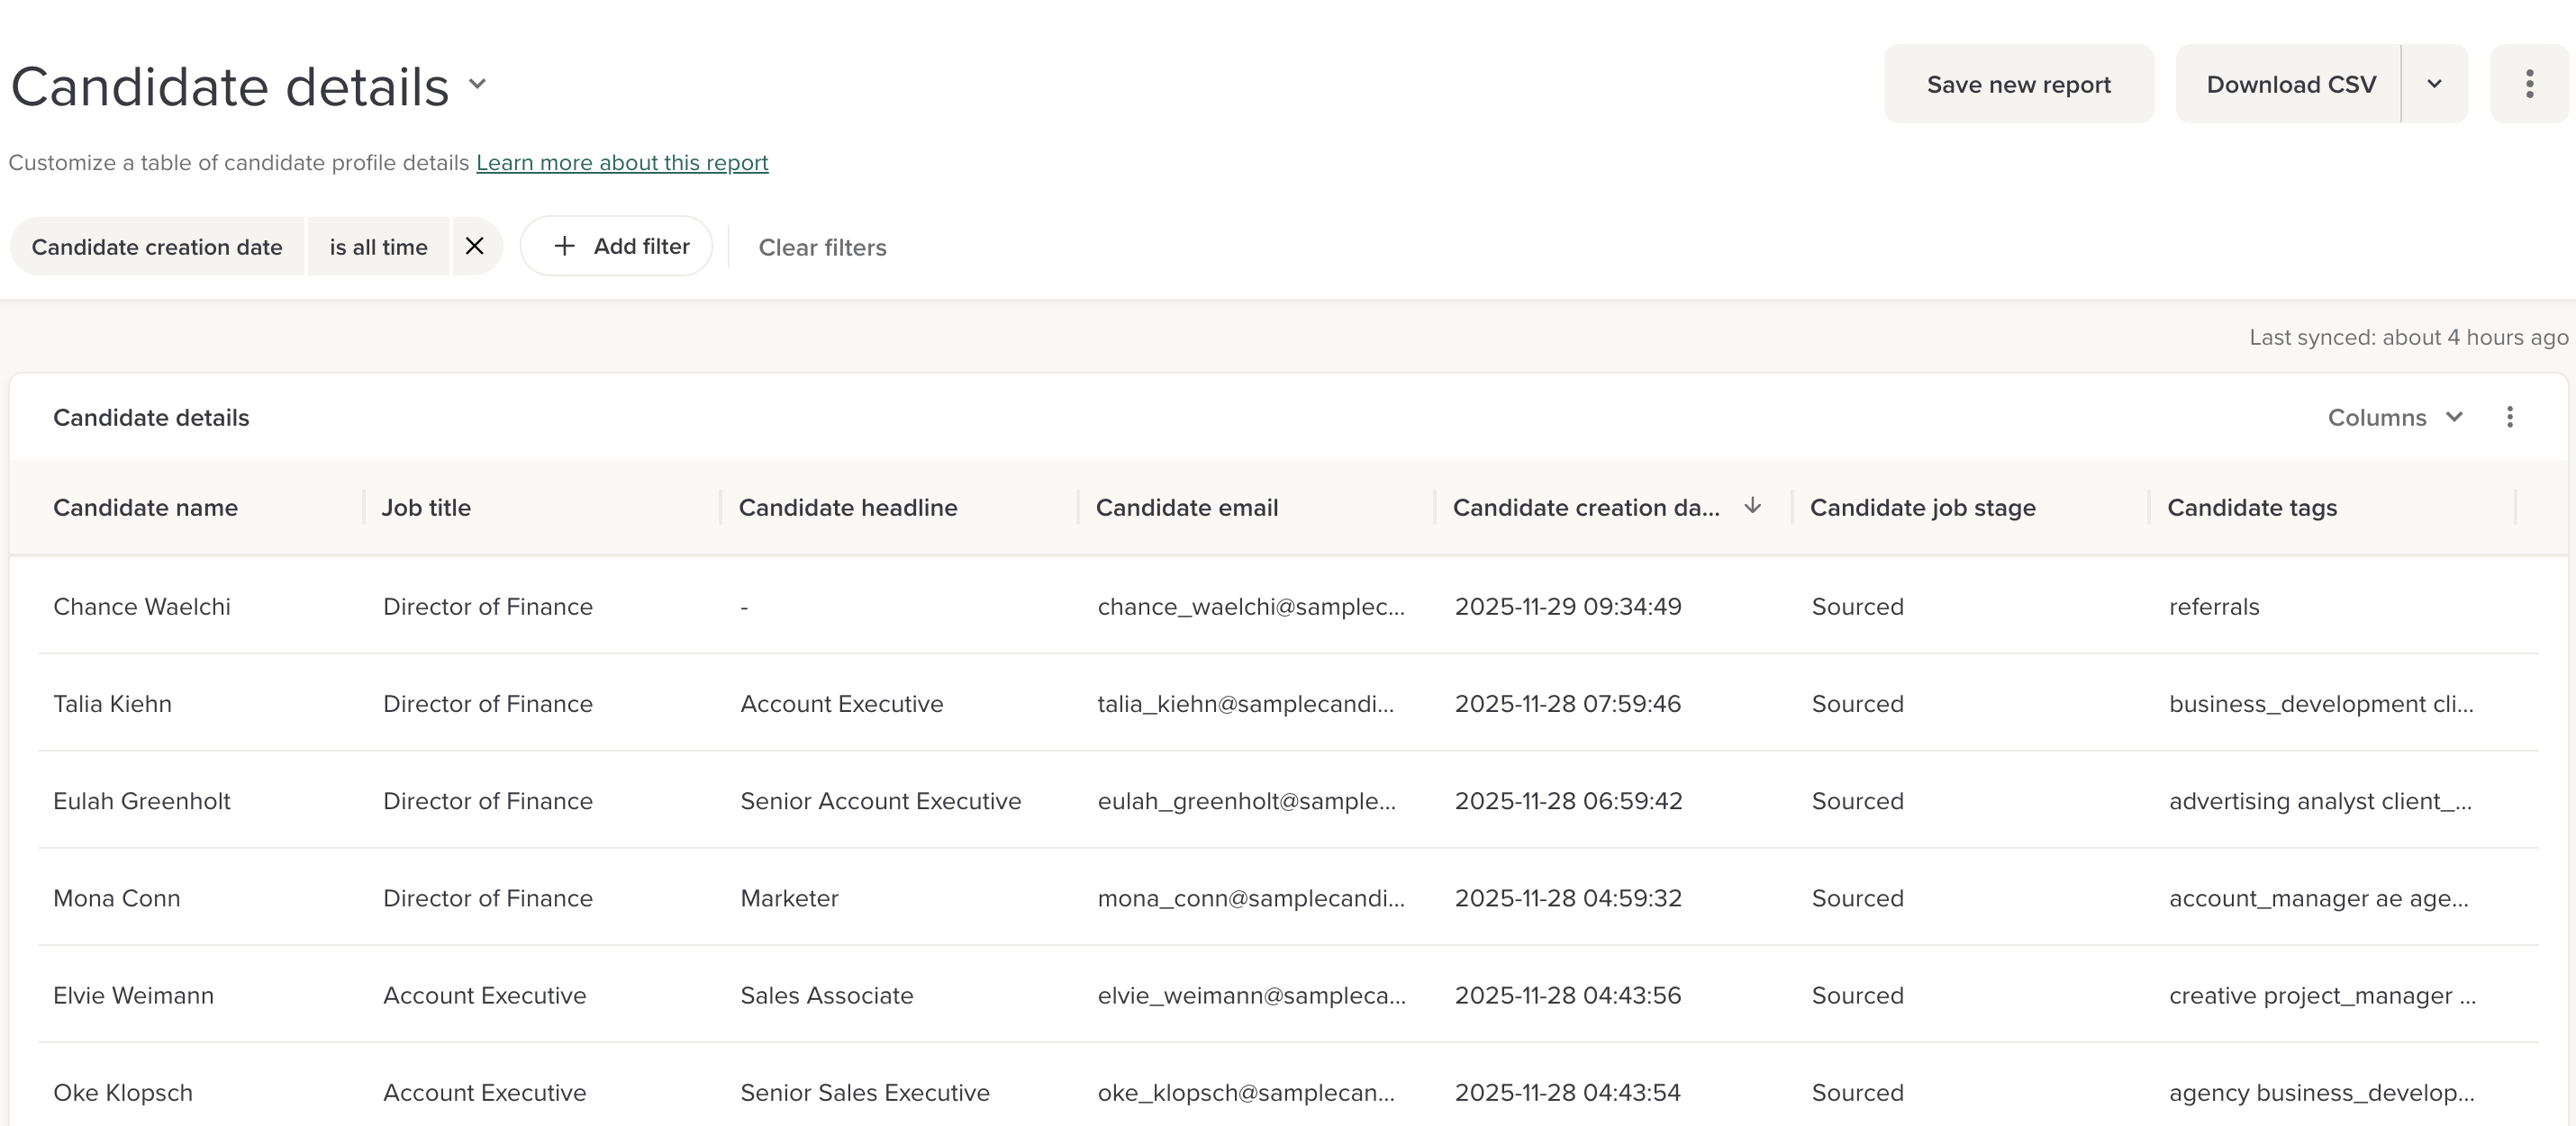Sort by the Job title column header
2576x1126 pixels.
click(x=426, y=508)
